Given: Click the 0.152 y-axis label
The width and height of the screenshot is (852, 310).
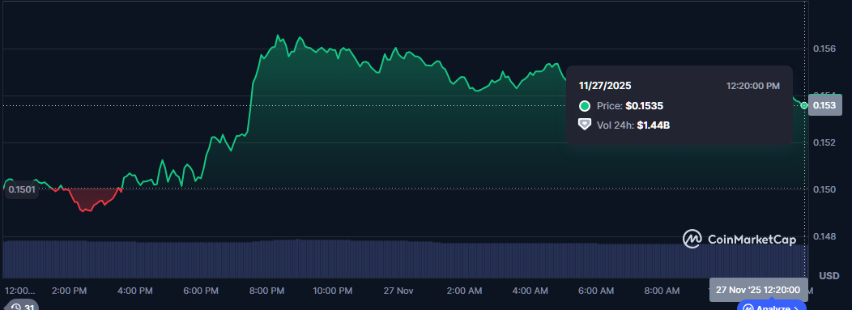Looking at the screenshot, I should pyautogui.click(x=824, y=142).
